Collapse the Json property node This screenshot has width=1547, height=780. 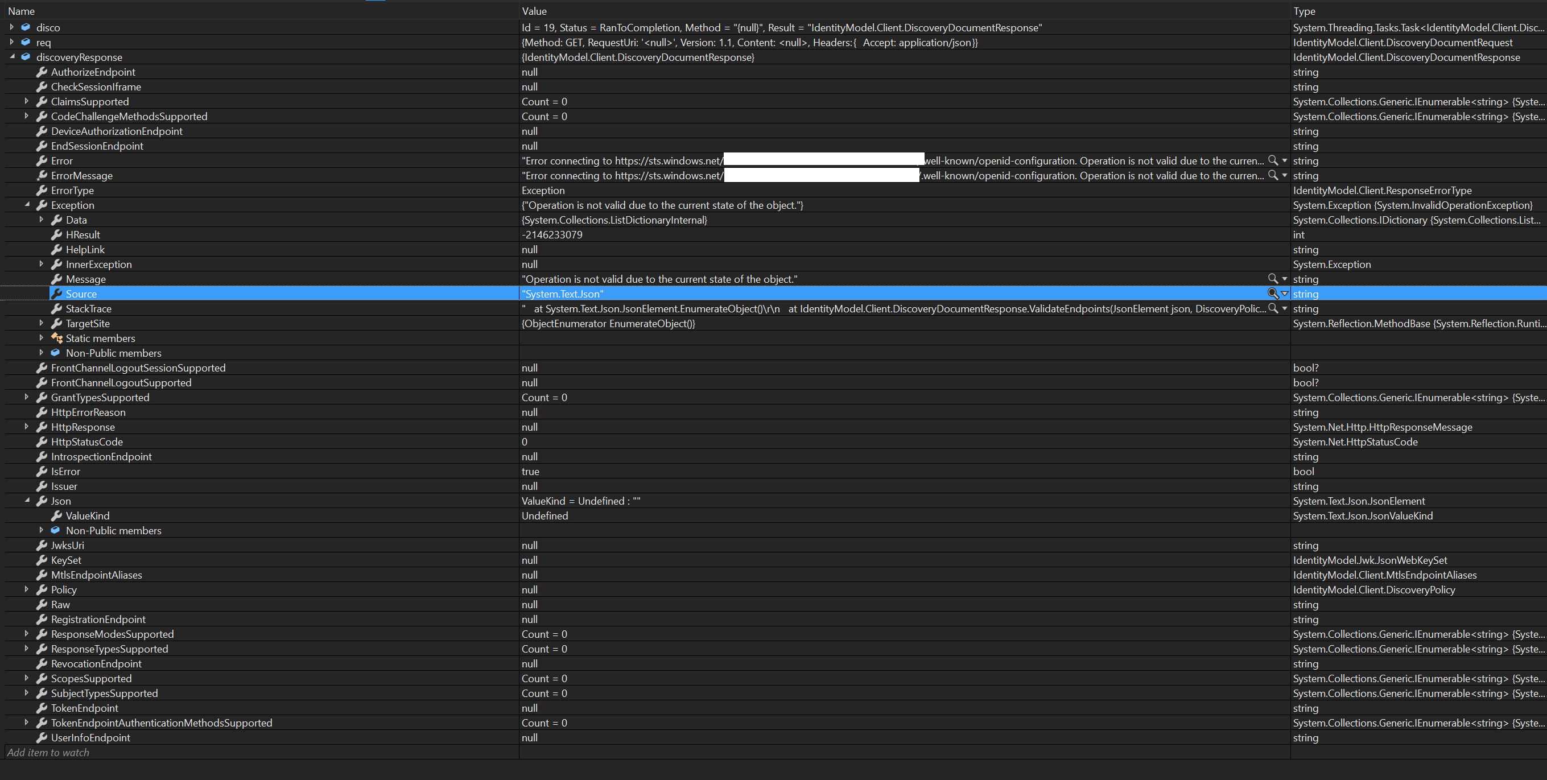click(x=27, y=500)
